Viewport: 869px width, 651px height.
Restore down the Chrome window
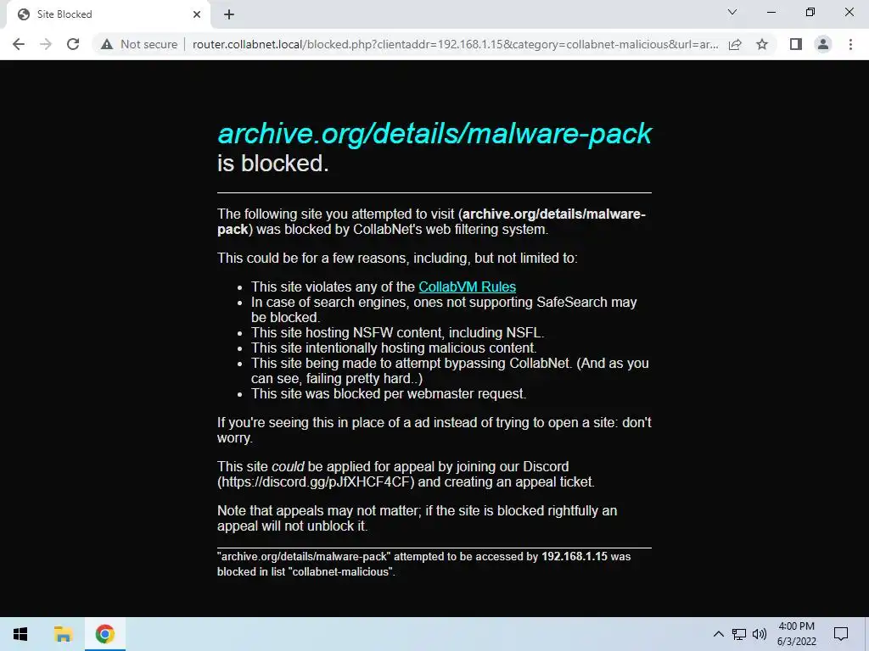point(810,12)
